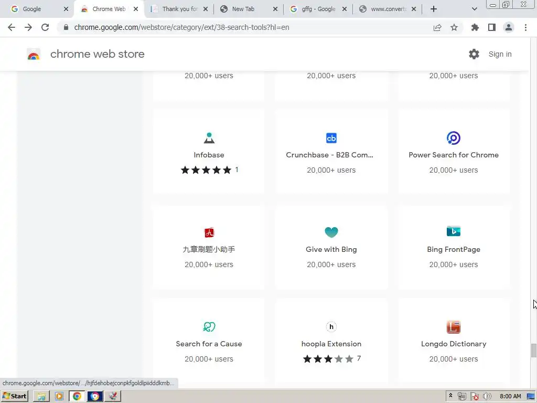
Task: Open a new tab with plus button
Action: coord(434,9)
